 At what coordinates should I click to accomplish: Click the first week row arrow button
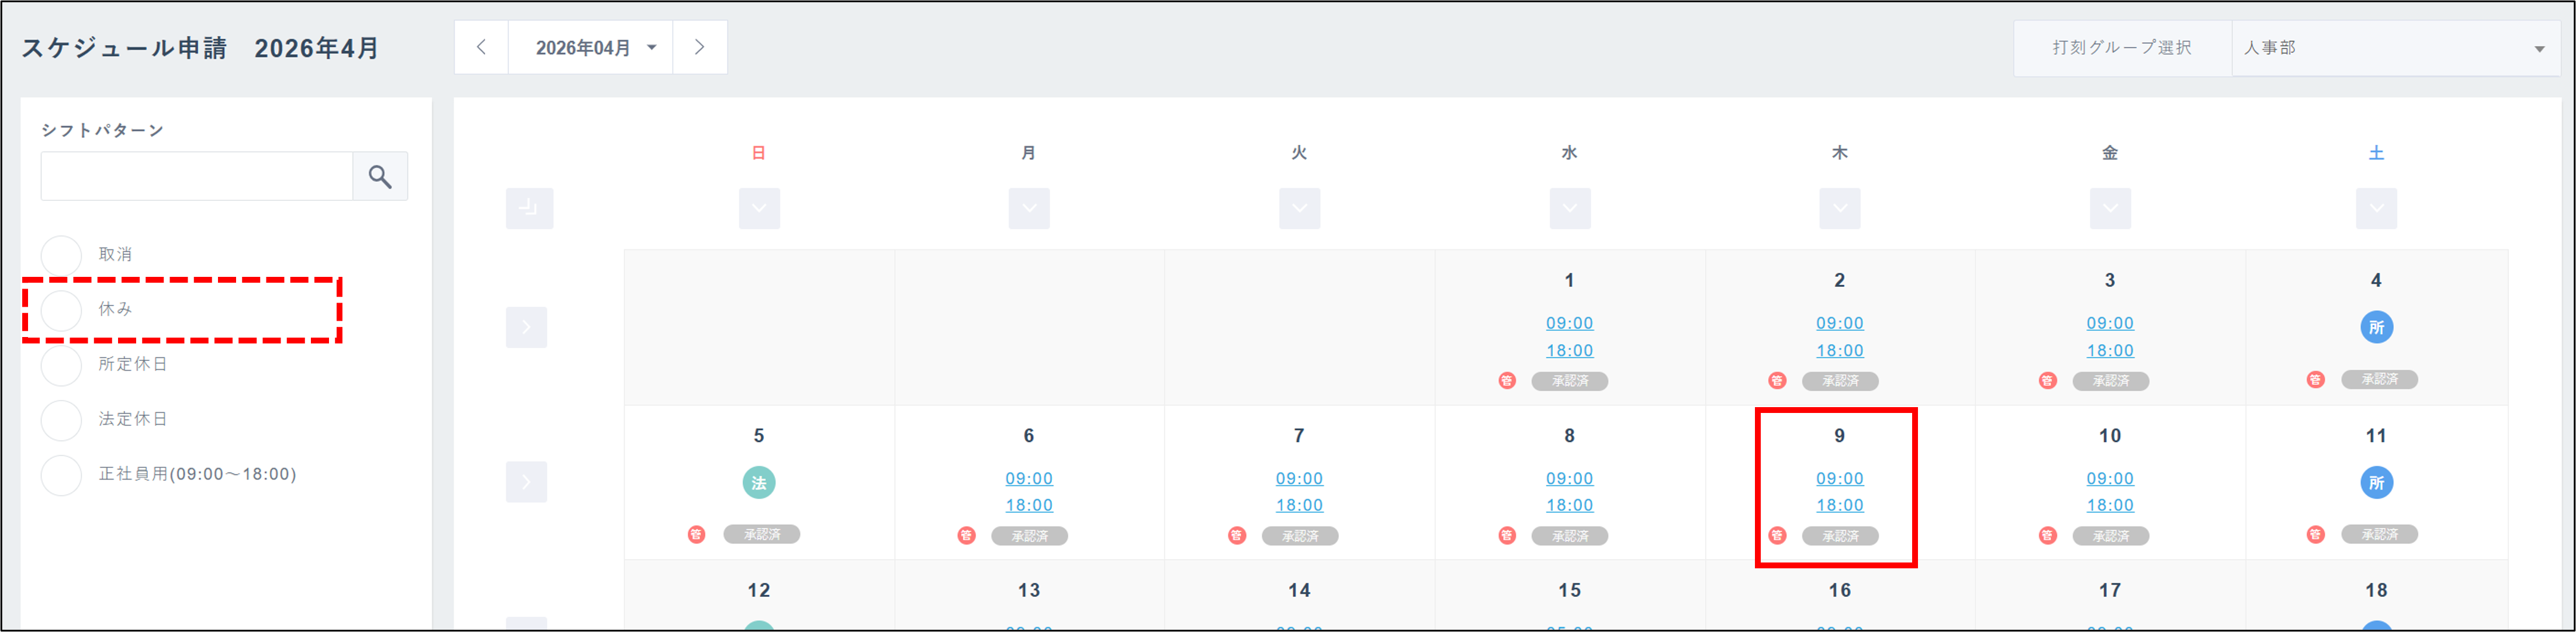[x=526, y=327]
